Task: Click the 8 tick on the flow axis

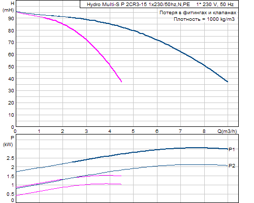Action: click(204, 131)
